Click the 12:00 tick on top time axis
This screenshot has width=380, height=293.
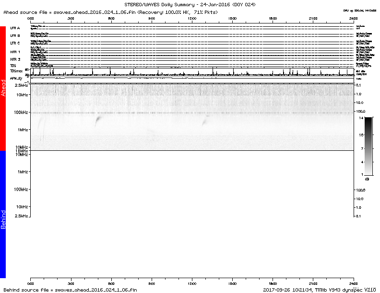click(192, 18)
